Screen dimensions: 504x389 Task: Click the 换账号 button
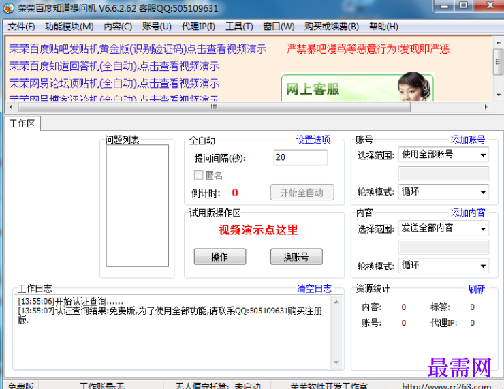[x=296, y=257]
